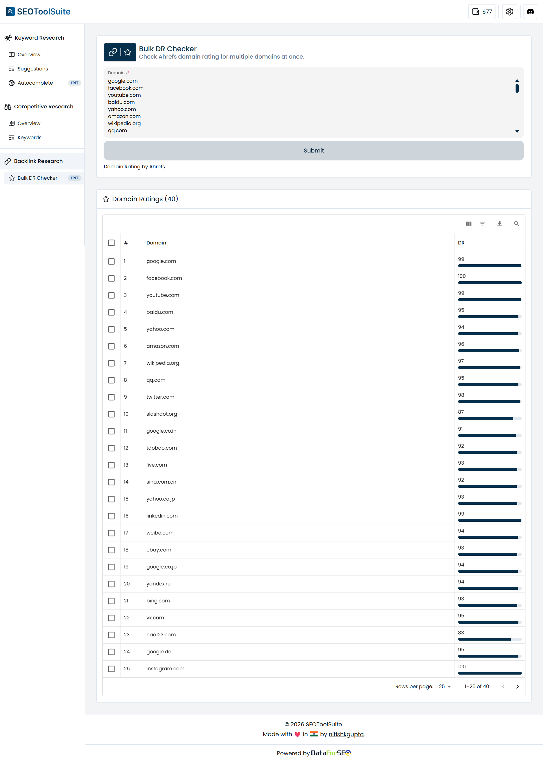Click the google.com DR progress bar
This screenshot has height=762, width=543.
[x=490, y=266]
